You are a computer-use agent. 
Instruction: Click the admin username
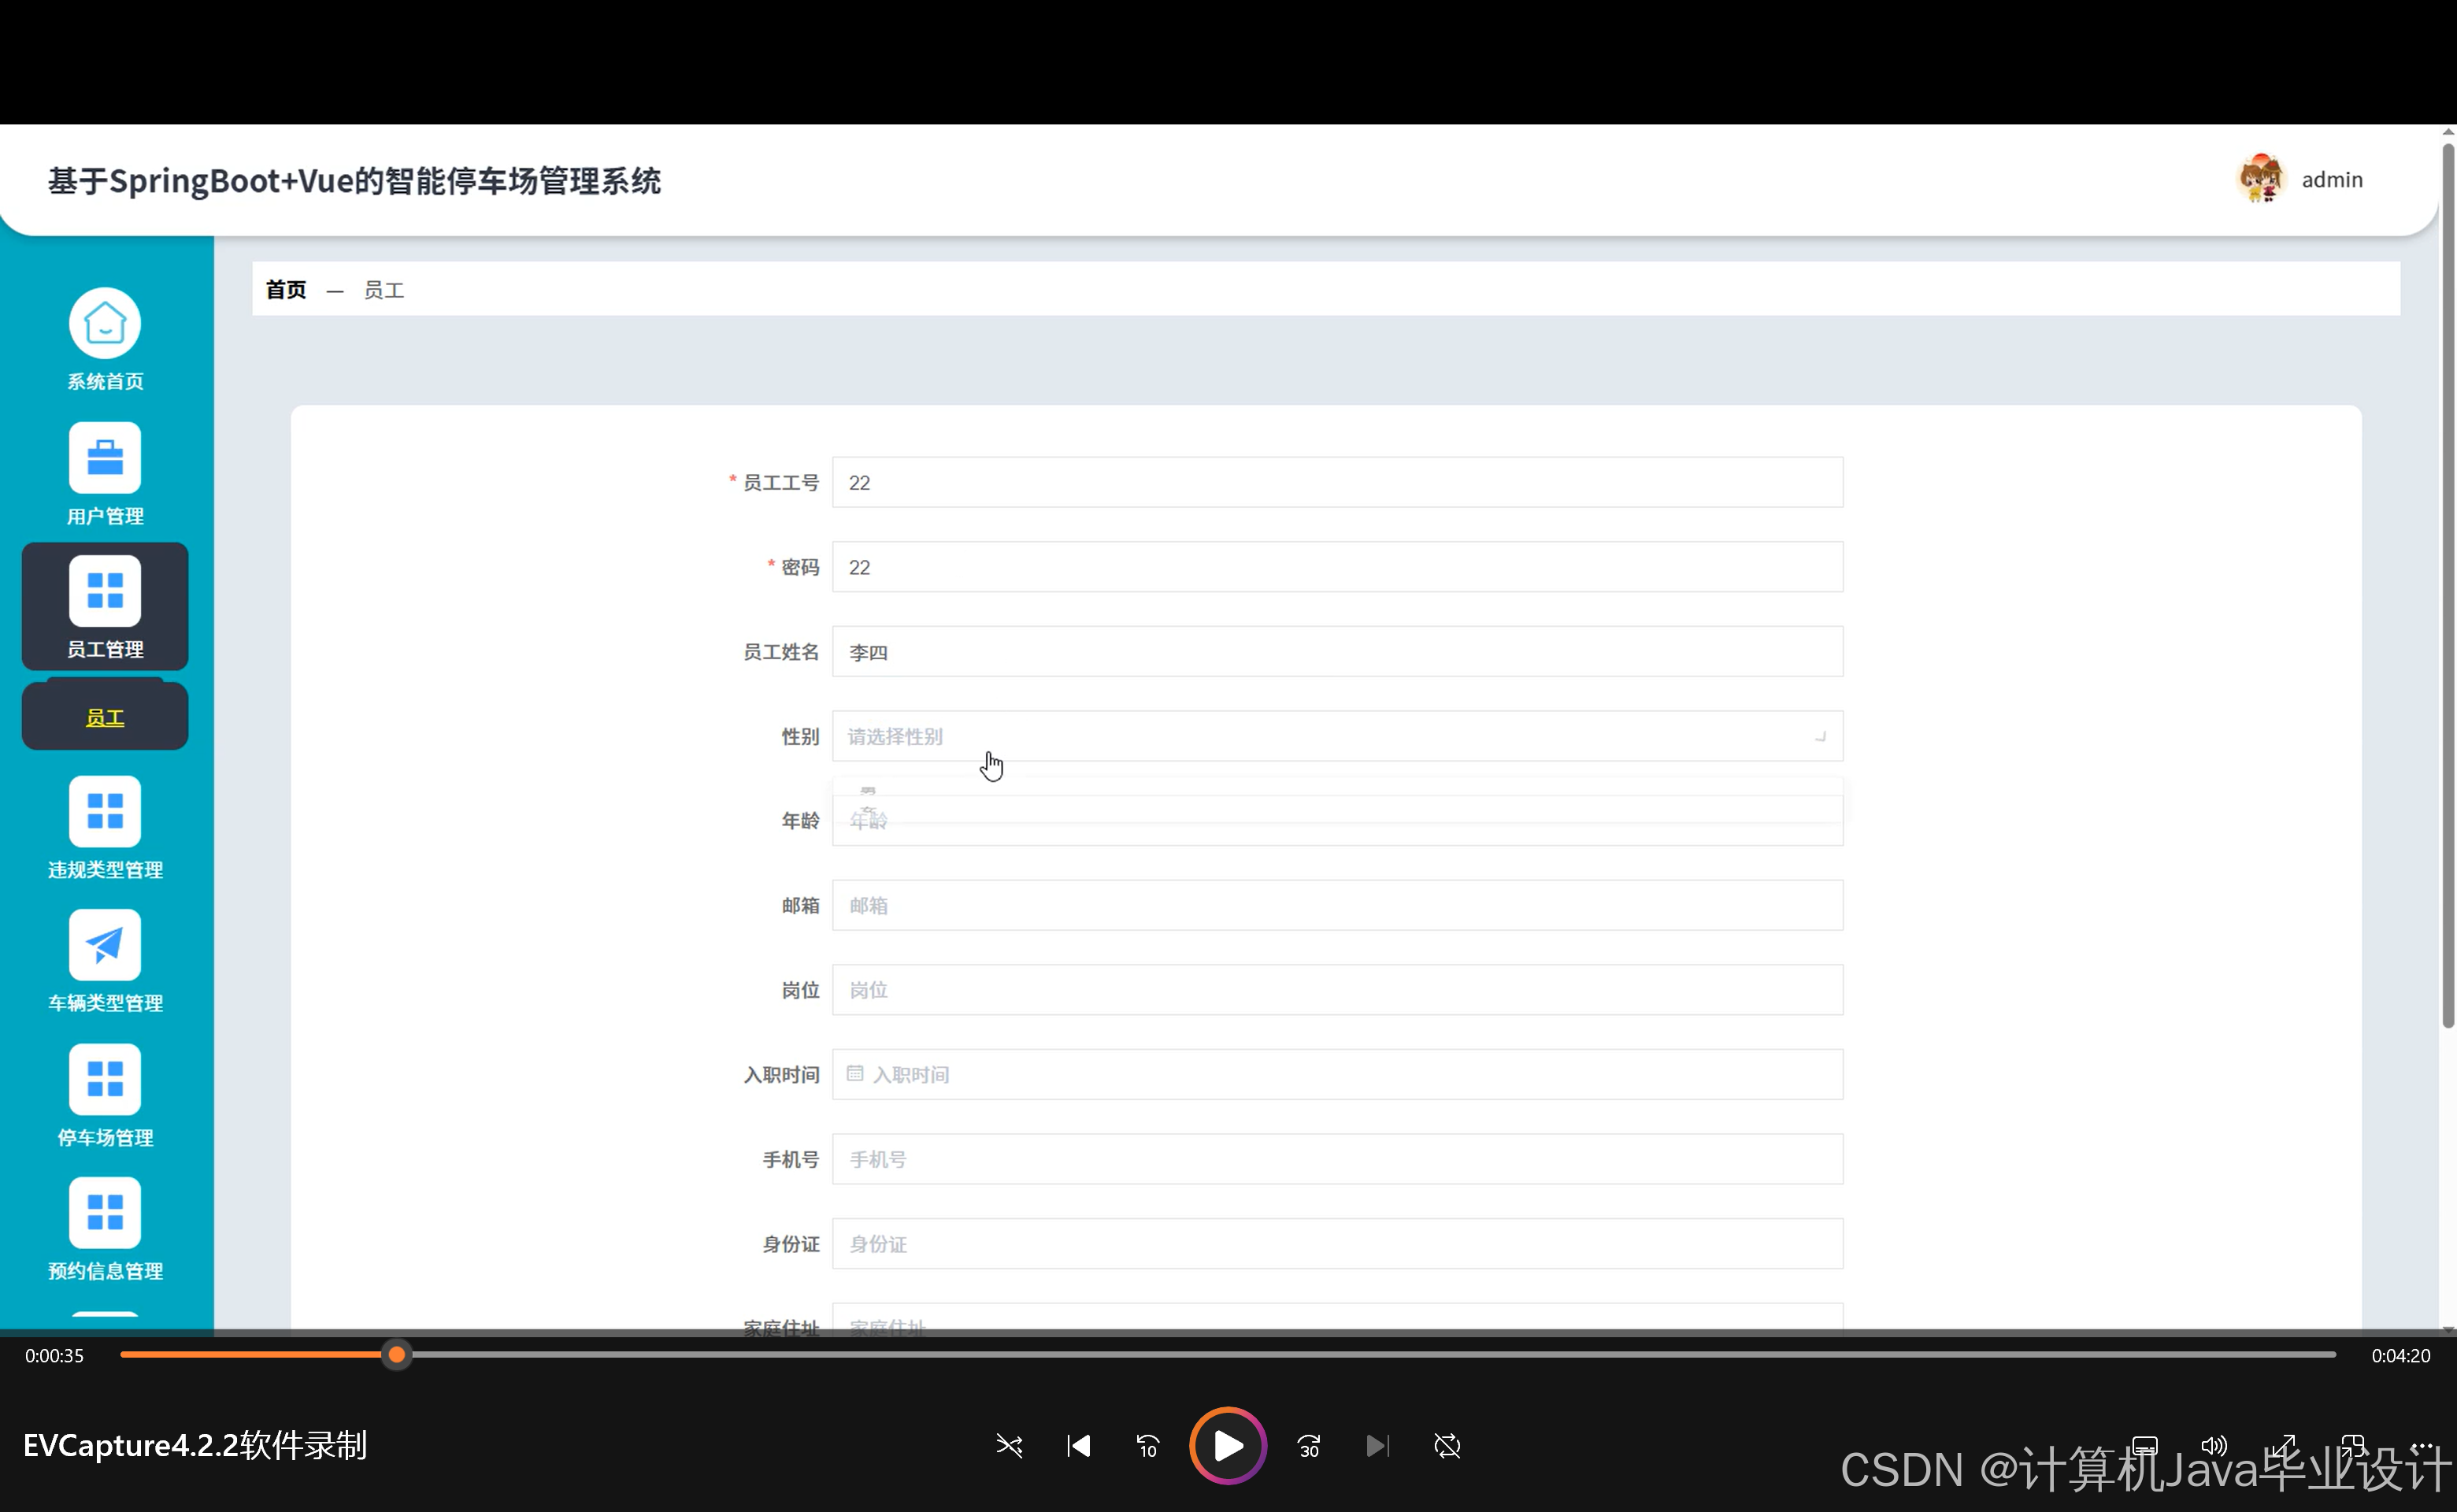coord(2332,180)
